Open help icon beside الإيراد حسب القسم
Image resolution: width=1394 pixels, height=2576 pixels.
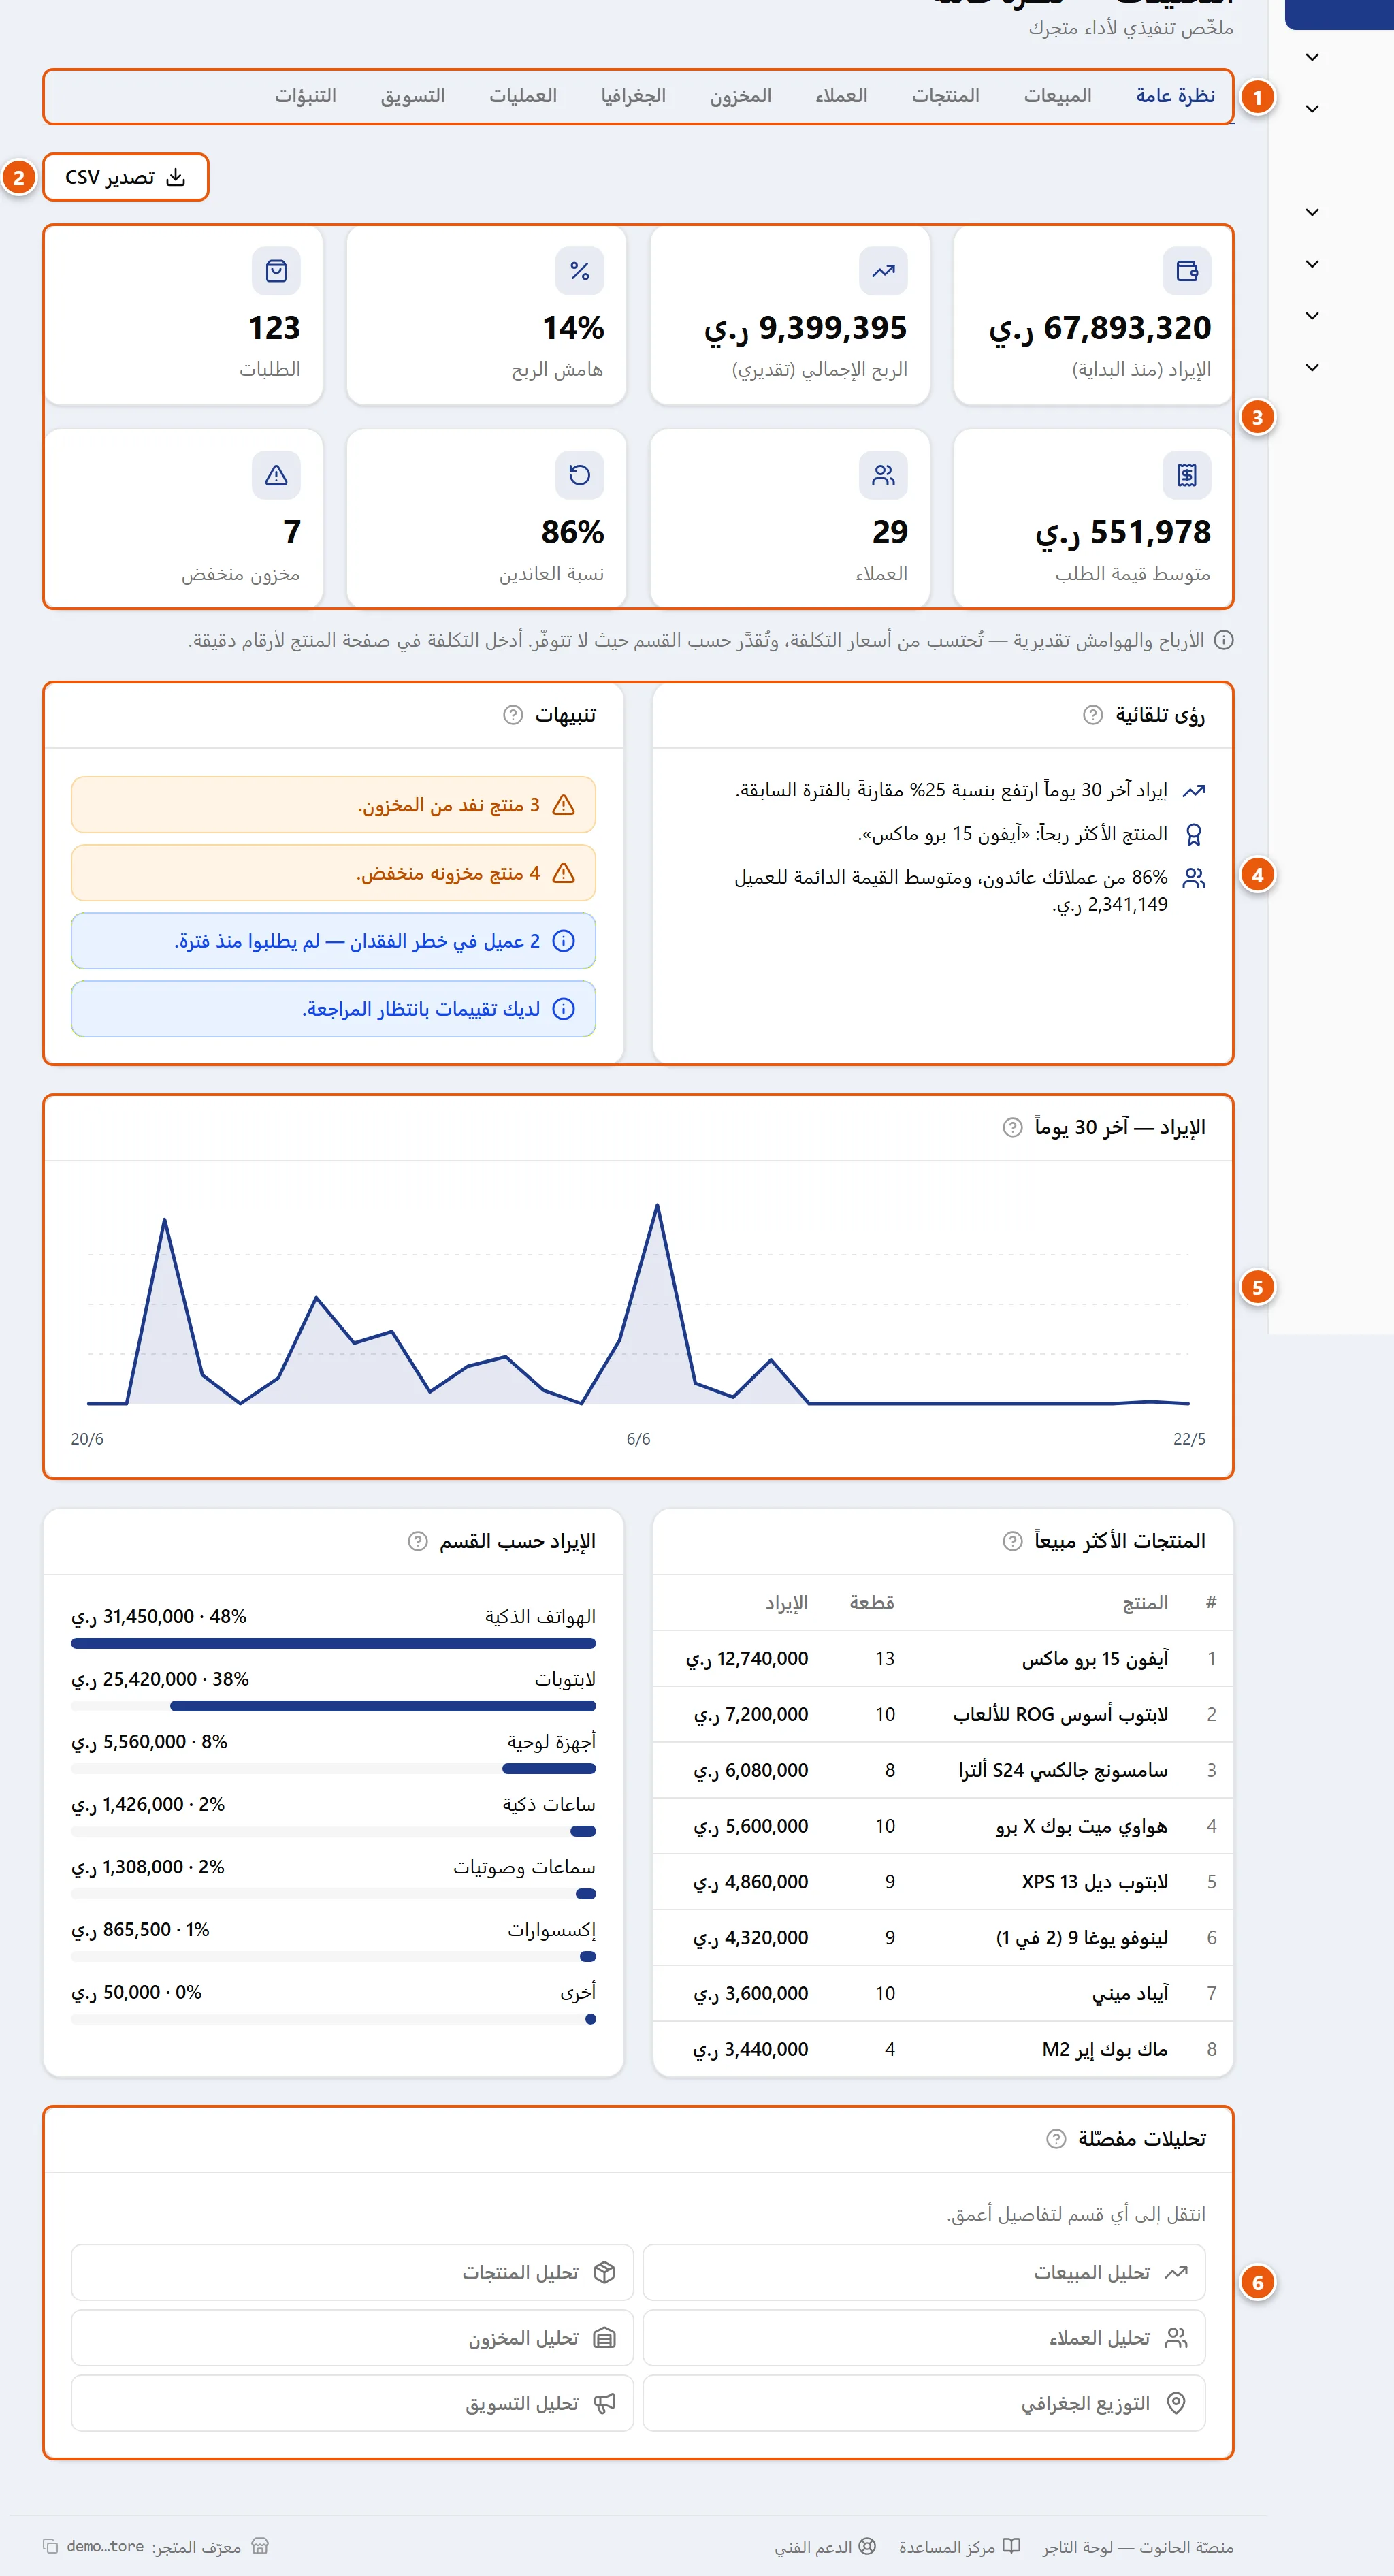[418, 1541]
